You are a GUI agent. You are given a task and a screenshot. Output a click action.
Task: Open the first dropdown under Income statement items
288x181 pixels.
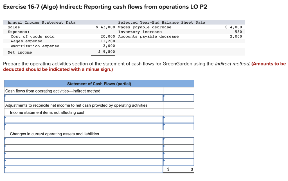click(x=83, y=119)
